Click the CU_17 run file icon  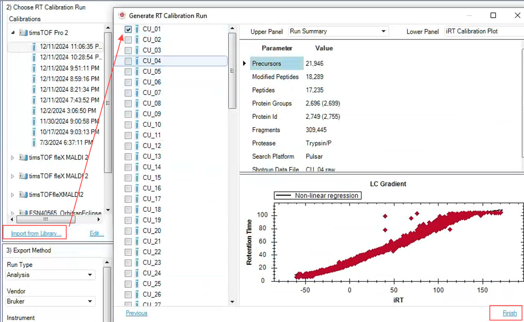pyautogui.click(x=137, y=199)
